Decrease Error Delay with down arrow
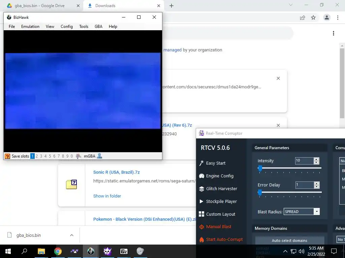This screenshot has width=345, height=258. pos(317,187)
